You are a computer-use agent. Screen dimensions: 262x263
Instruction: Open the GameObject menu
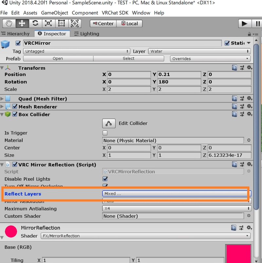(54, 13)
